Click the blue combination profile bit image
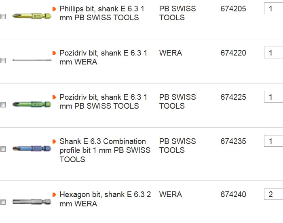This screenshot has height=223, width=283. 32,149
